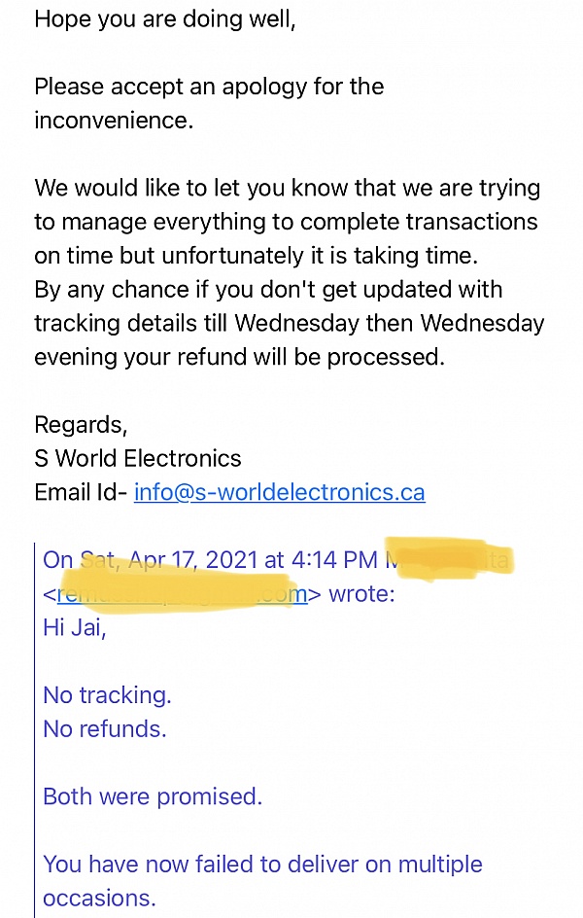
Task: Click the 'We would like to let you know' line
Action: pyautogui.click(x=287, y=188)
